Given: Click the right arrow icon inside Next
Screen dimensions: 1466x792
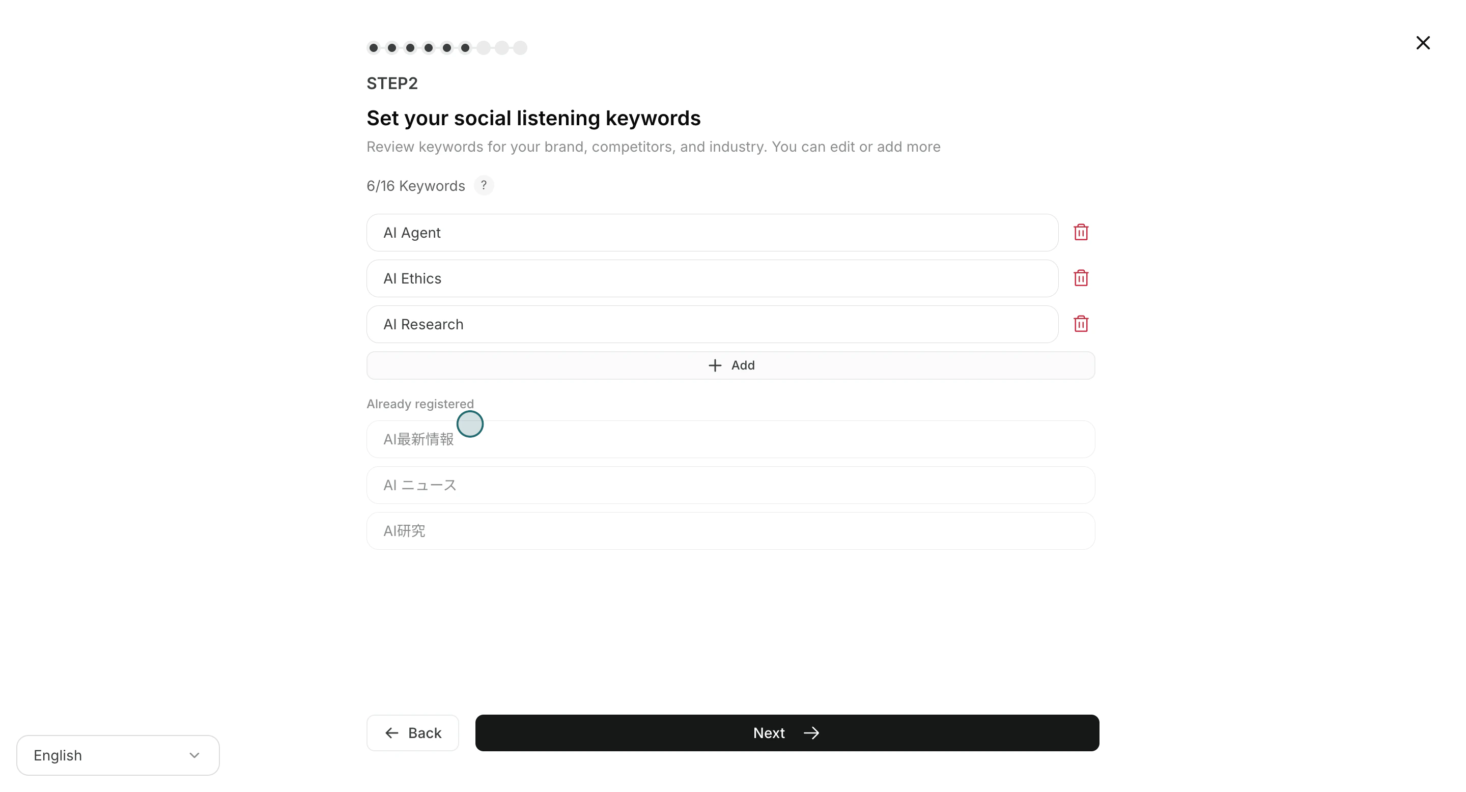Looking at the screenshot, I should tap(811, 733).
